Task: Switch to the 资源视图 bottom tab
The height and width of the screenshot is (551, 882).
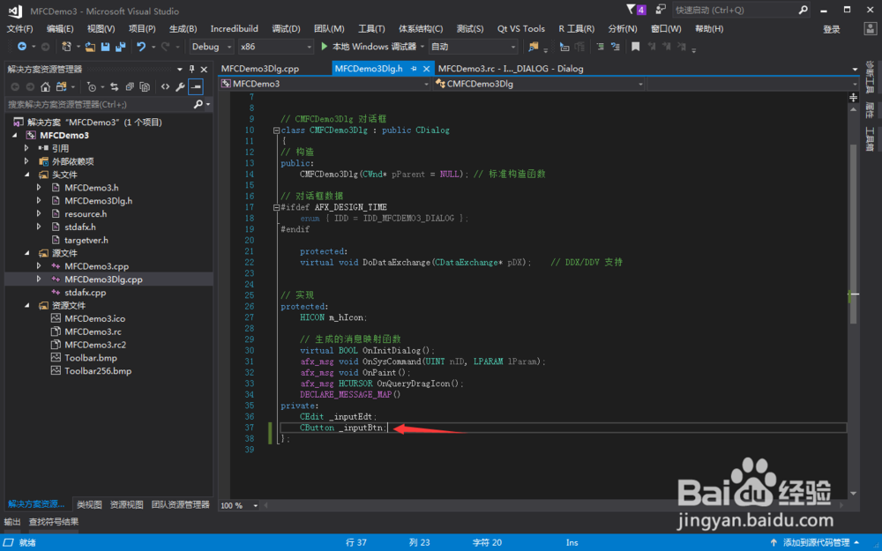Action: [x=126, y=504]
